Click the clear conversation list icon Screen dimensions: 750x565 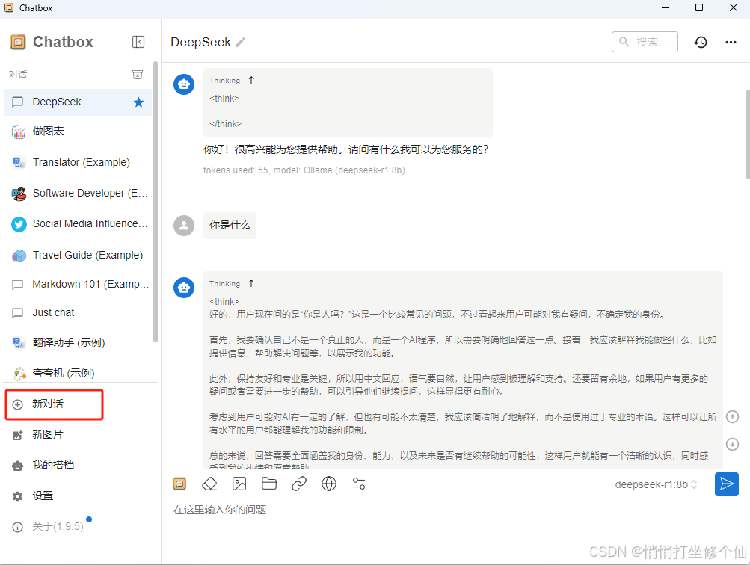coord(138,75)
